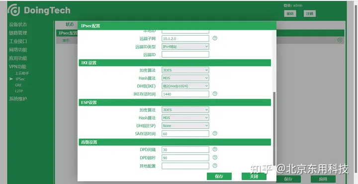Viewport: 358px width, 184px height.
Task: Select L2TP under VPN功能
Action: (x=19, y=91)
